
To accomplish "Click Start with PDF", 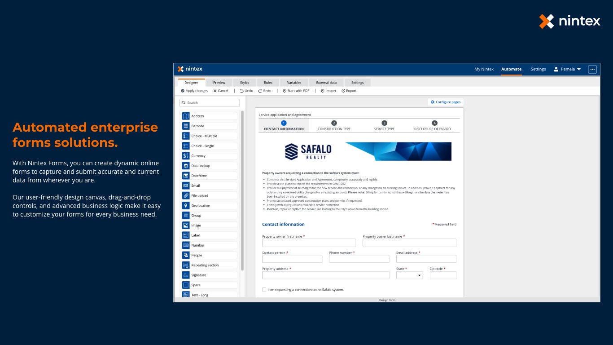I will coord(296,91).
